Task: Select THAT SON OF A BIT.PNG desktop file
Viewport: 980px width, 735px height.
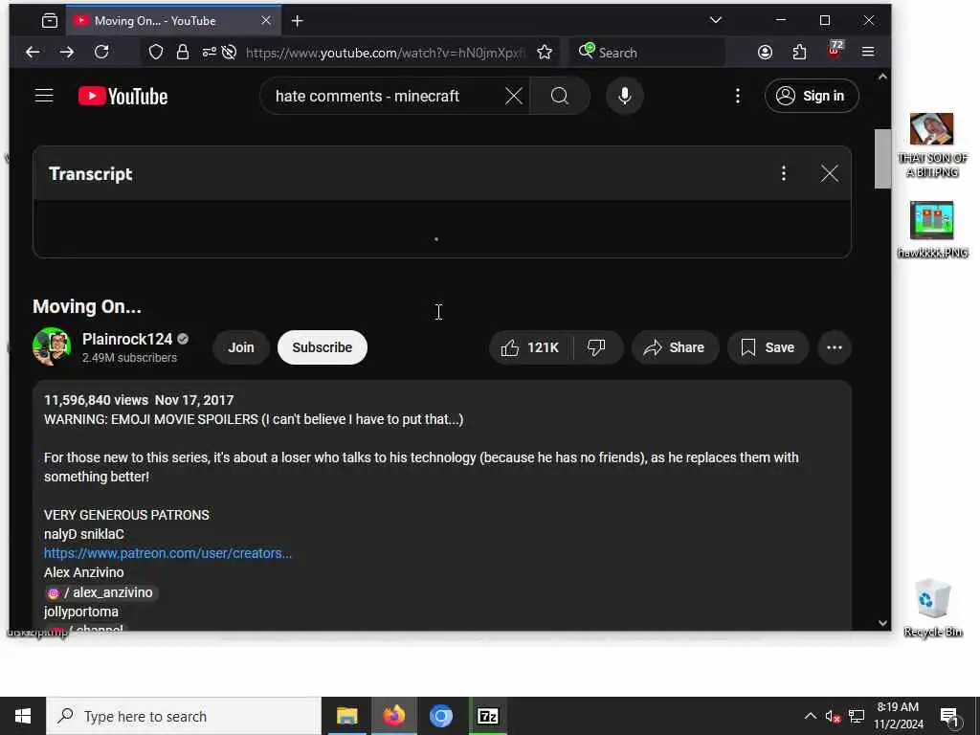Action: pos(932,145)
